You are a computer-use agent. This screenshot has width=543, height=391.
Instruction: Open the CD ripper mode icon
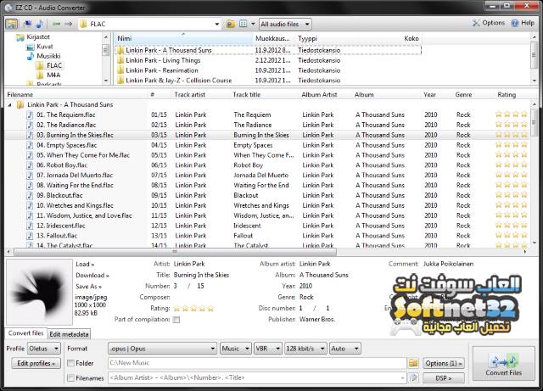[x=27, y=24]
